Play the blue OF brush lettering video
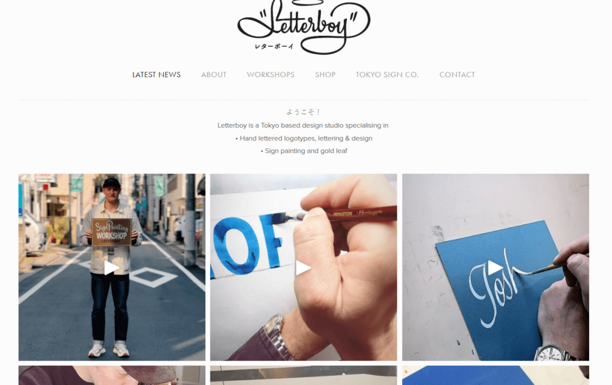 tap(303, 268)
